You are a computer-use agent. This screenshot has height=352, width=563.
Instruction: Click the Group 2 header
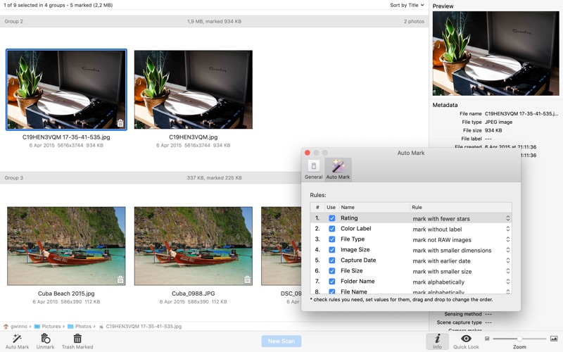215,21
